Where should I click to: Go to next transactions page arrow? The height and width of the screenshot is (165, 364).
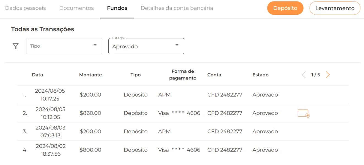328,75
